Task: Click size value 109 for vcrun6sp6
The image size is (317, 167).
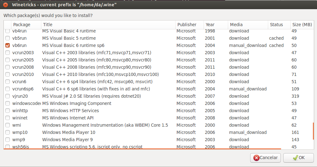Action: click(x=295, y=89)
